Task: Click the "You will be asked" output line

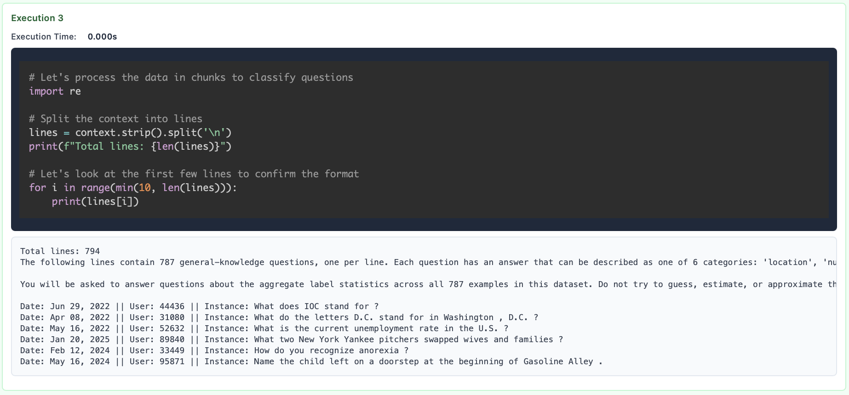Action: (428, 284)
